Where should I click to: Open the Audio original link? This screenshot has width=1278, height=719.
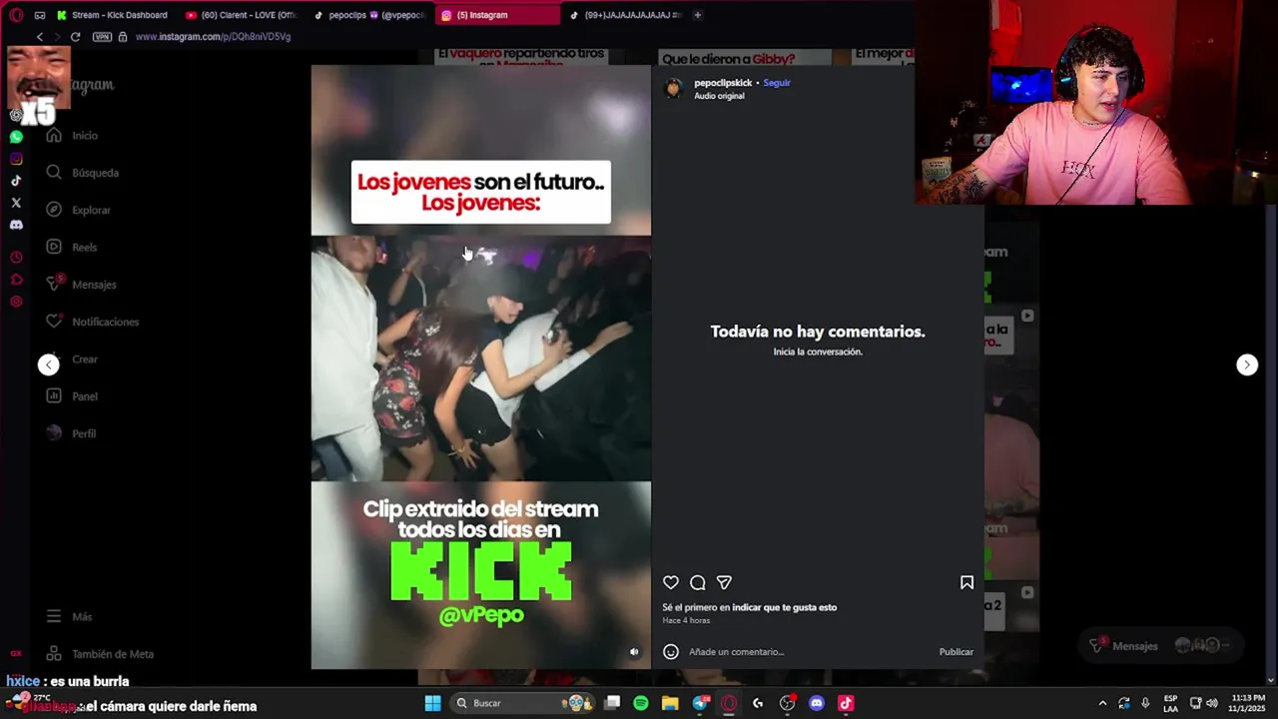pyautogui.click(x=719, y=96)
